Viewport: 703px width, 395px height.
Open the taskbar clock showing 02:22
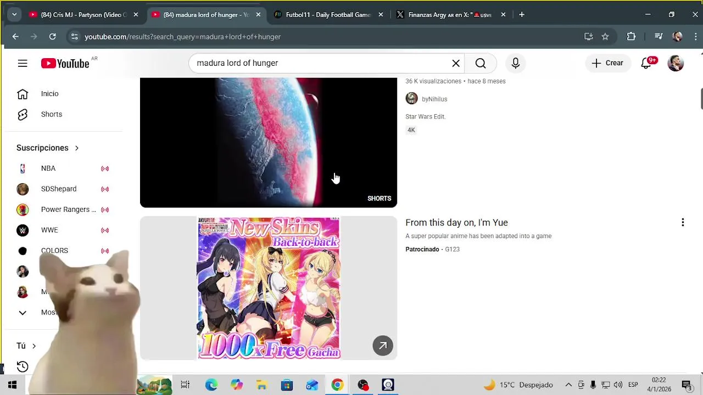coord(659,385)
